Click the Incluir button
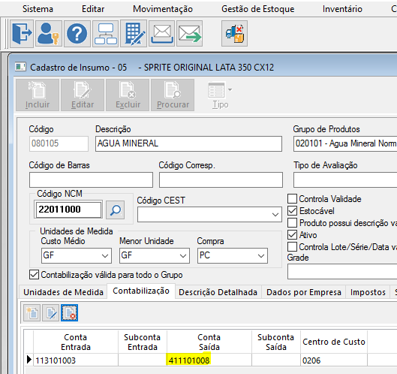This screenshot has height=374, width=397. 38,95
